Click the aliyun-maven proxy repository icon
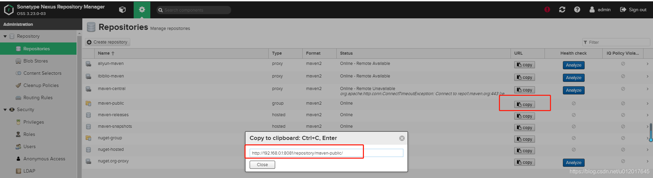 [88, 64]
